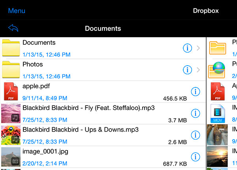
Task: Show info for Fly (Feat. Steffaloo).mp3
Action: tap(195, 113)
